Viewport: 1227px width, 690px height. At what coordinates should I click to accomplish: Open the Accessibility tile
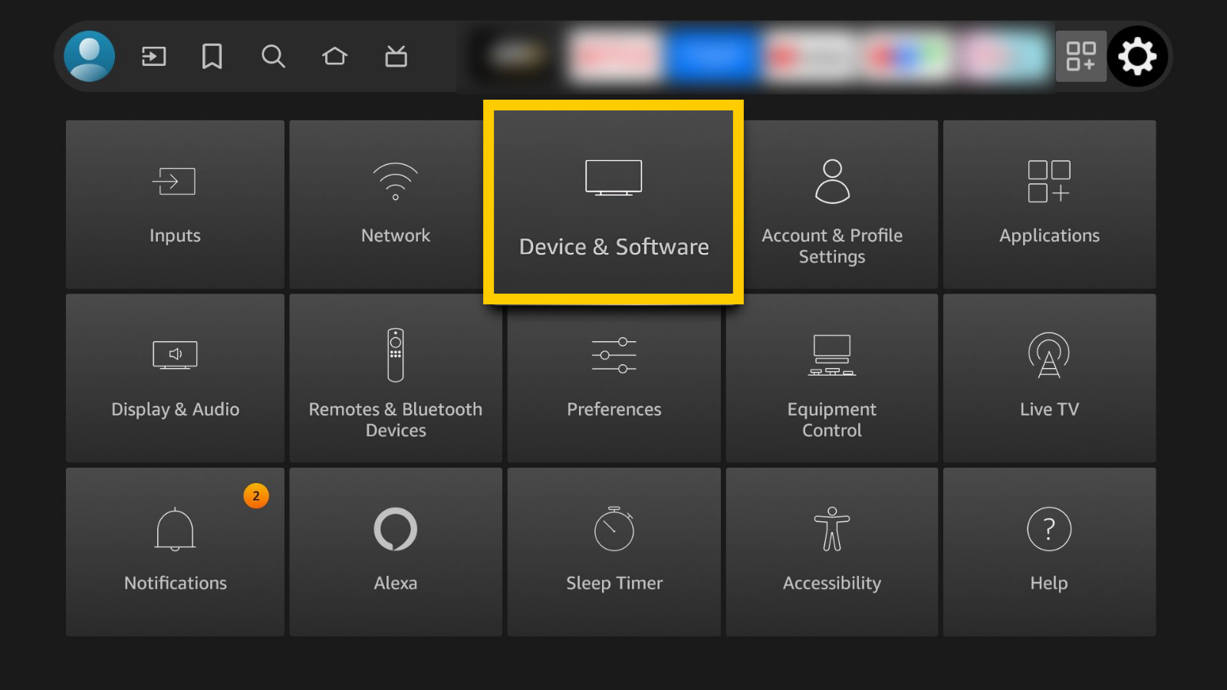pos(832,552)
